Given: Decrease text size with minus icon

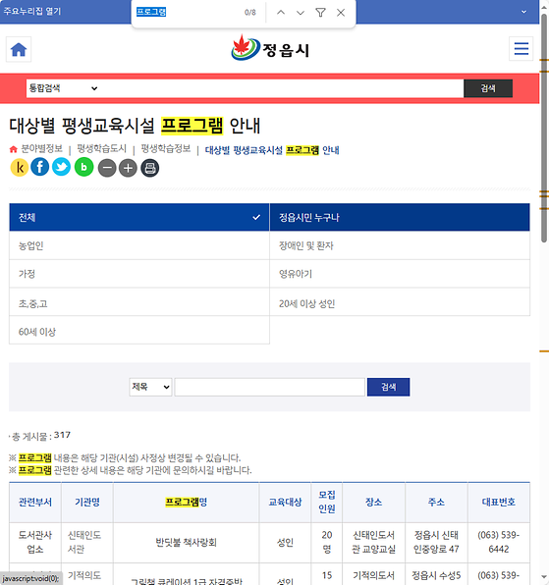Looking at the screenshot, I should click(x=107, y=168).
